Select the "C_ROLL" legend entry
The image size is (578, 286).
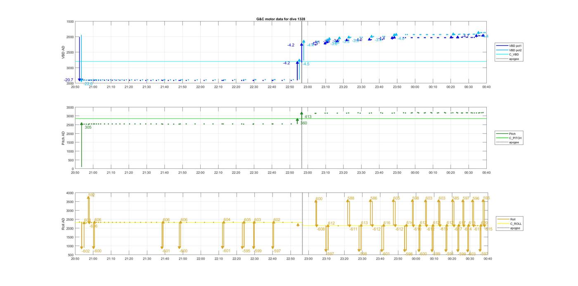click(516, 224)
